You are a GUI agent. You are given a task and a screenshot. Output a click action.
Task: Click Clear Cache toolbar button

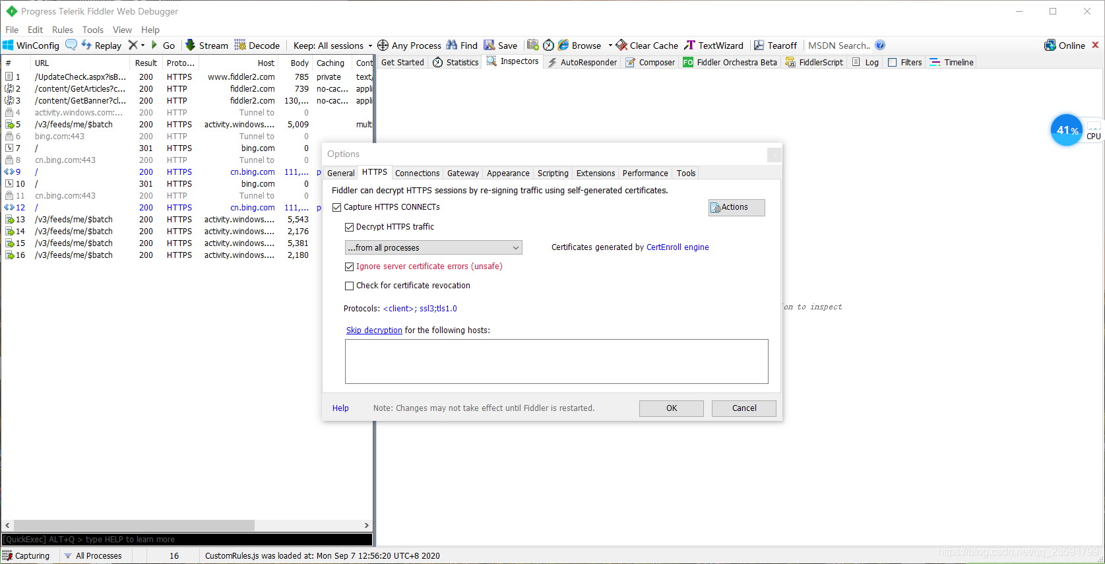click(647, 46)
